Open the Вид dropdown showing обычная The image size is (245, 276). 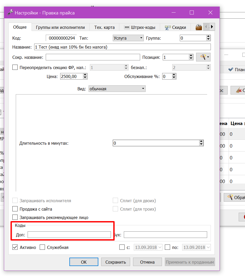pos(117,89)
